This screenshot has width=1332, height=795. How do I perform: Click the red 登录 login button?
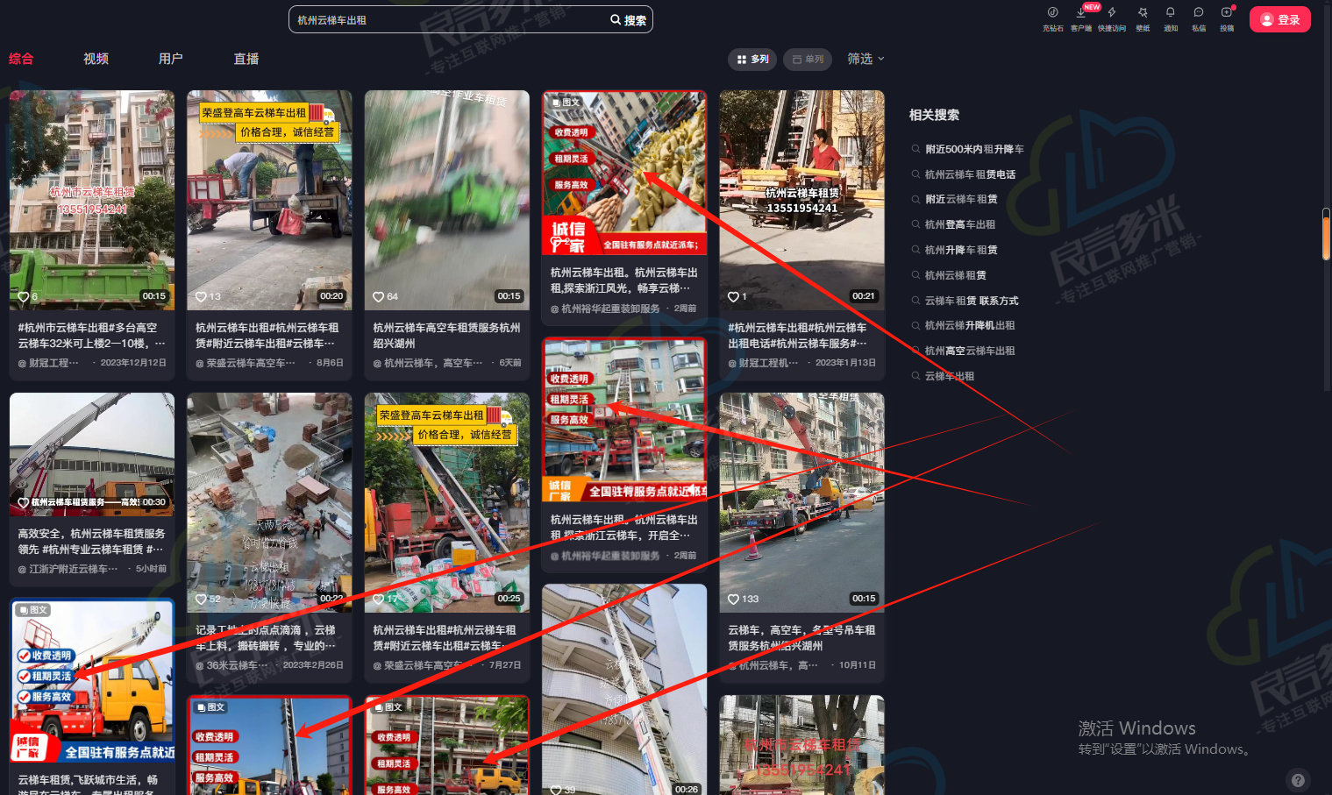click(1279, 20)
